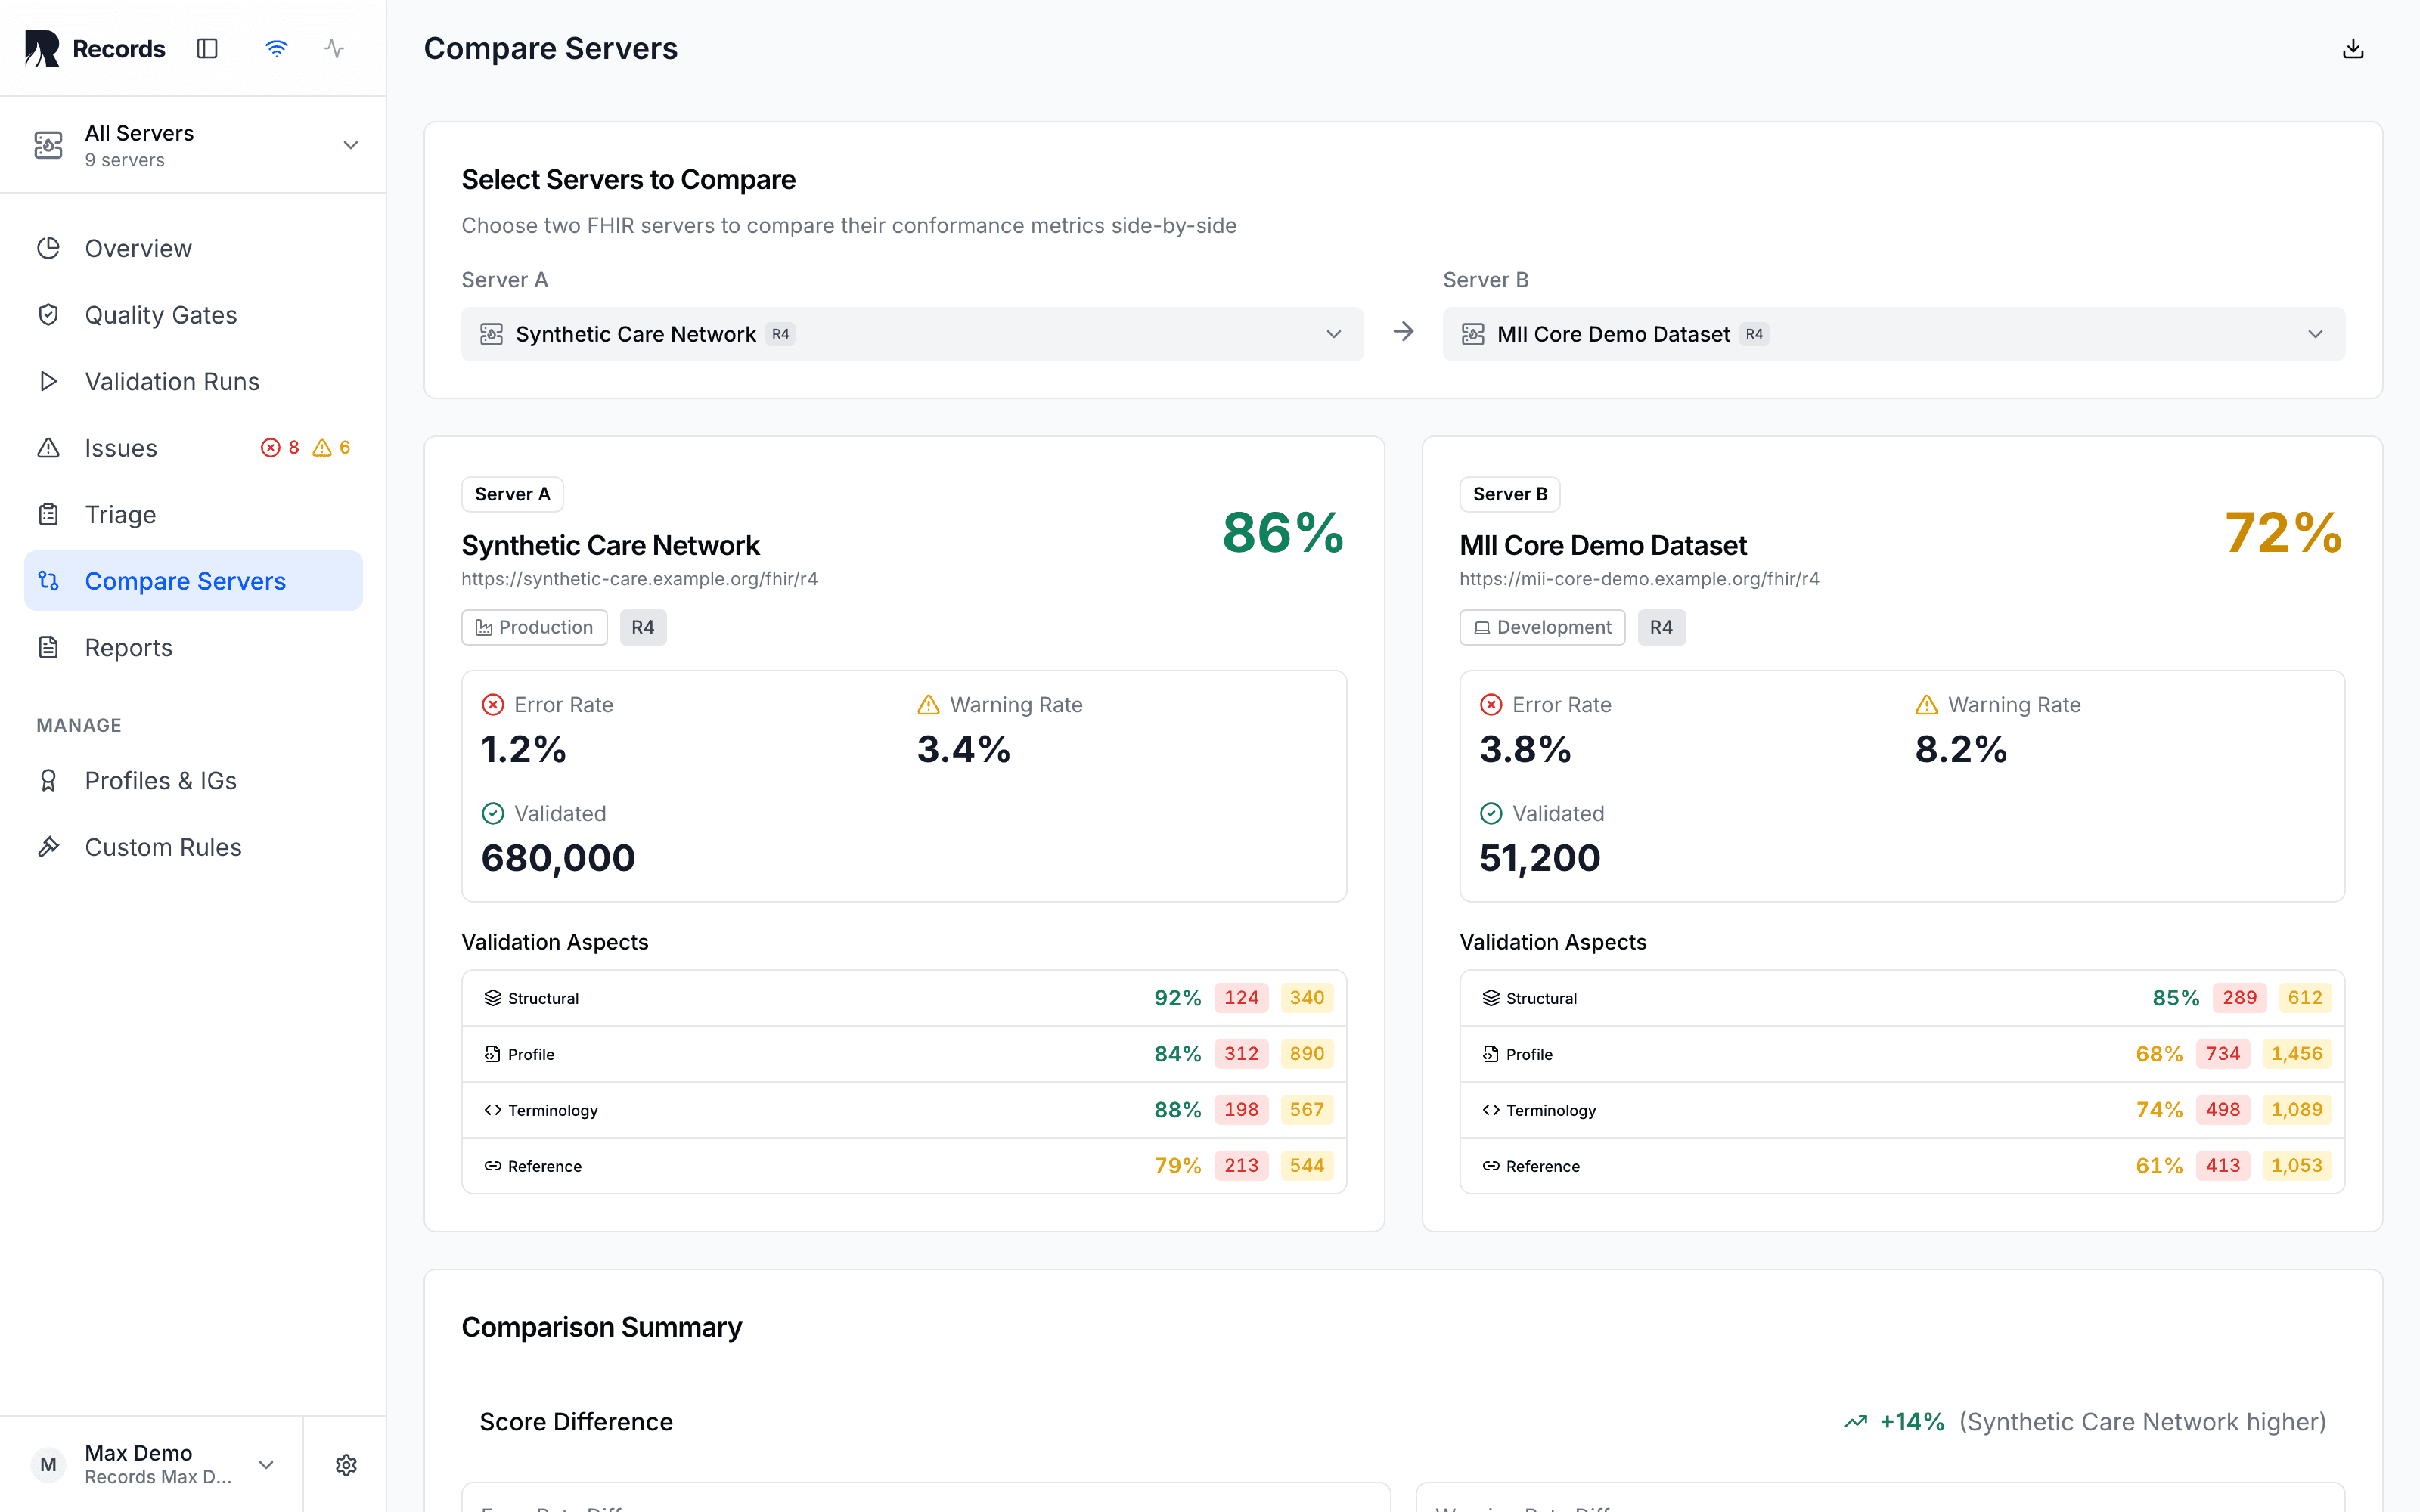Click the Production environment tag

coord(534,627)
